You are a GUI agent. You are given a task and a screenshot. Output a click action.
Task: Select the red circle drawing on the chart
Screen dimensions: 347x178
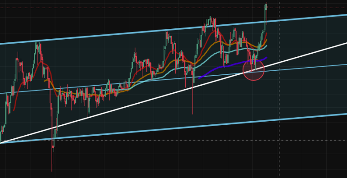pos(253,70)
